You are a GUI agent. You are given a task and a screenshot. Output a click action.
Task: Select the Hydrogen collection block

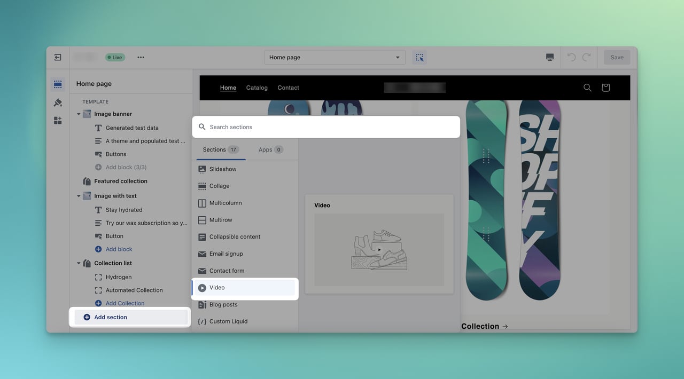[119, 277]
